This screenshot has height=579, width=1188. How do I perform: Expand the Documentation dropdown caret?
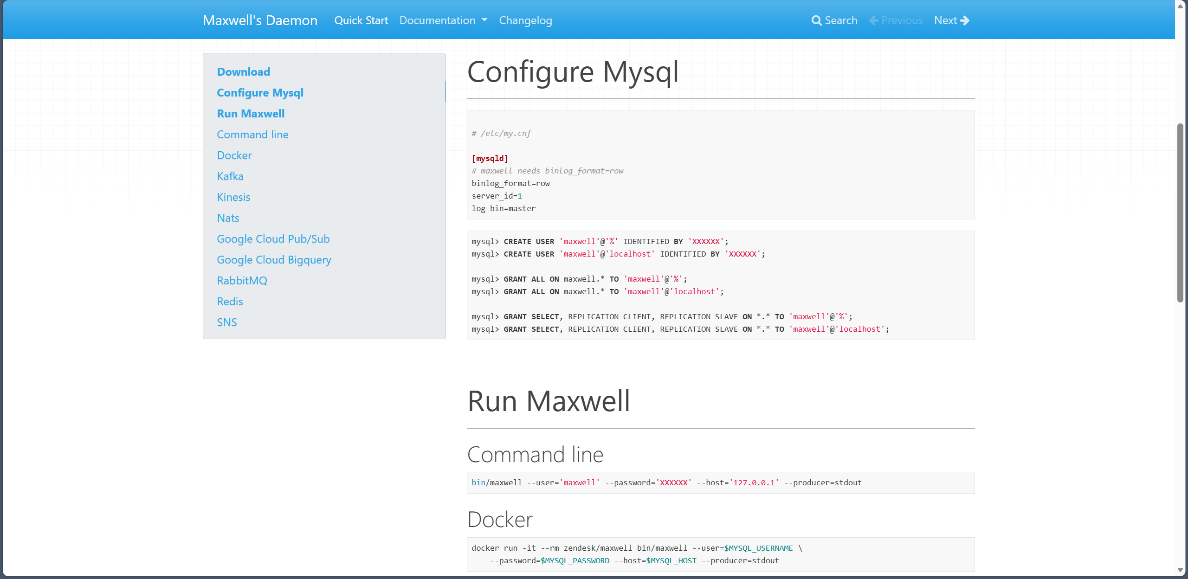coord(484,20)
